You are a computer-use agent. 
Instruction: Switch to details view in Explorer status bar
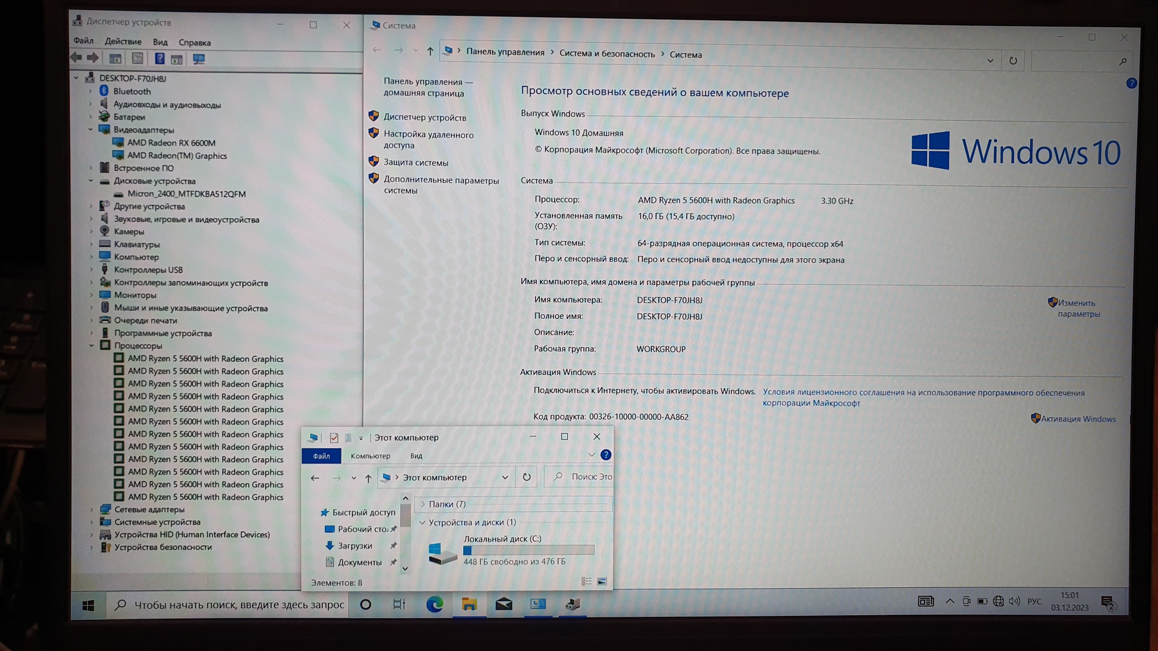click(x=586, y=581)
